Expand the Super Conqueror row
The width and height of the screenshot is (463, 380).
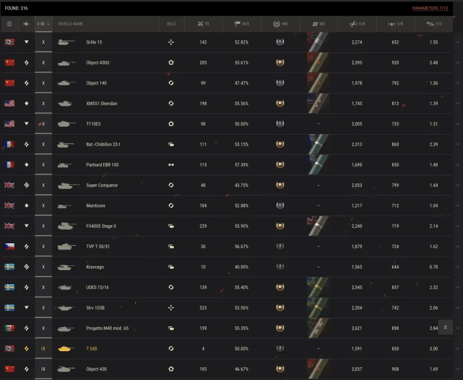tap(458, 185)
